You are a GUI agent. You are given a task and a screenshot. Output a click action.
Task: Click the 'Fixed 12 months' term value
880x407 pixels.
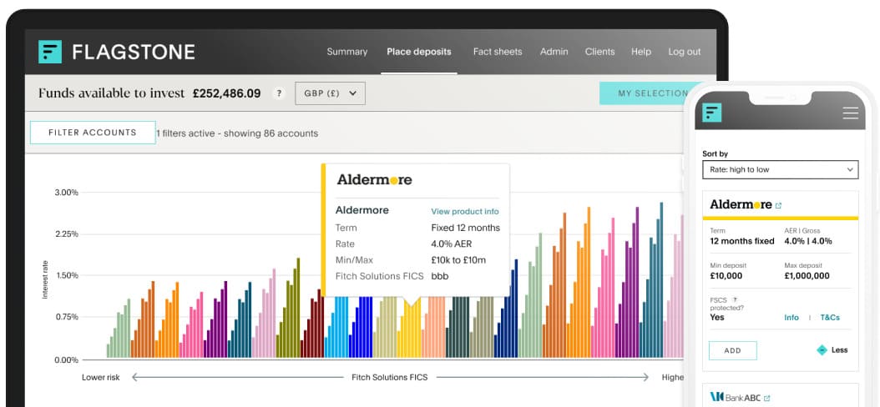(465, 228)
